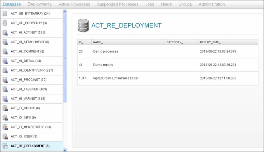Click the ACT_ID_USER identity table icon
This screenshot has height=152, width=264.
tap(5, 136)
